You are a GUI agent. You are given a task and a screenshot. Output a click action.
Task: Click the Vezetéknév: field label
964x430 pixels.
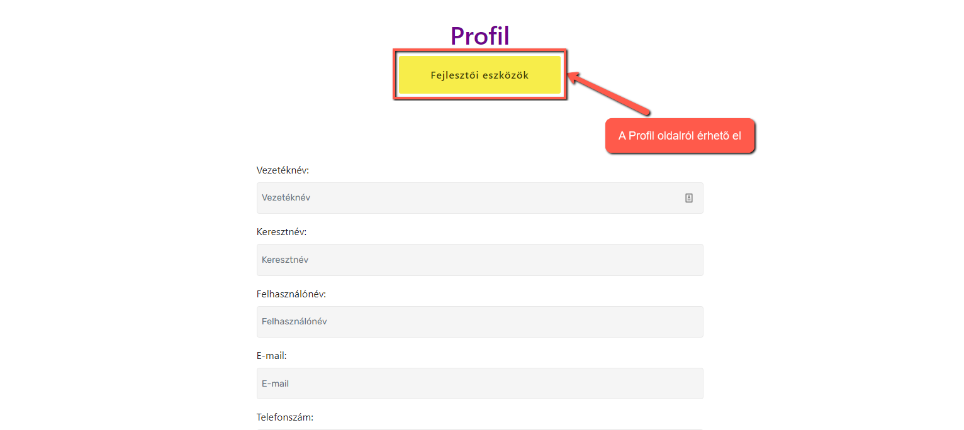(x=283, y=170)
